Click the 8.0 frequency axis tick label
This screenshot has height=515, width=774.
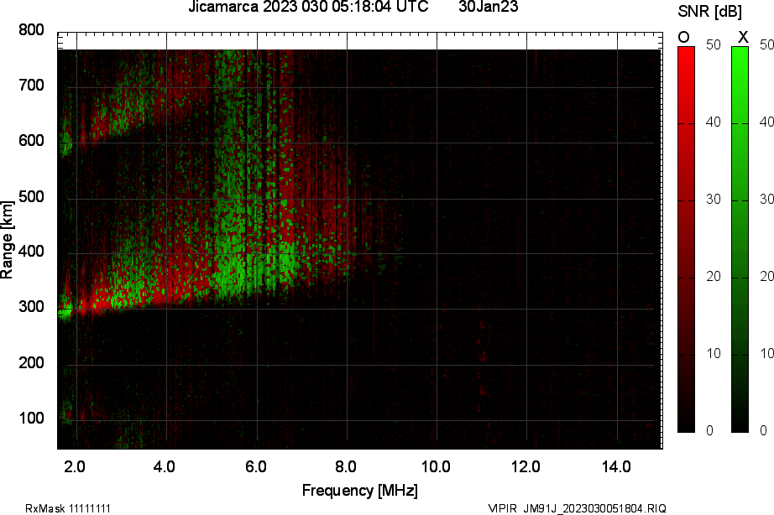click(x=346, y=466)
